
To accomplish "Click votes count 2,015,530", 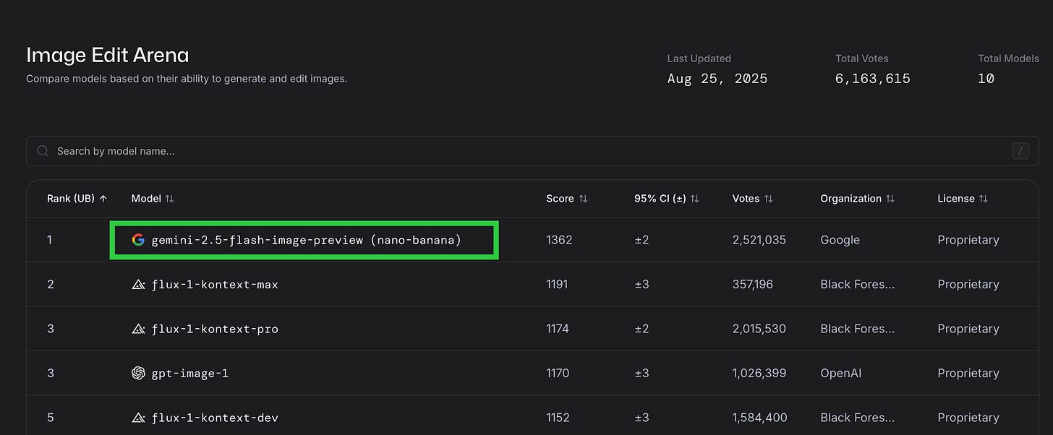I will point(759,329).
